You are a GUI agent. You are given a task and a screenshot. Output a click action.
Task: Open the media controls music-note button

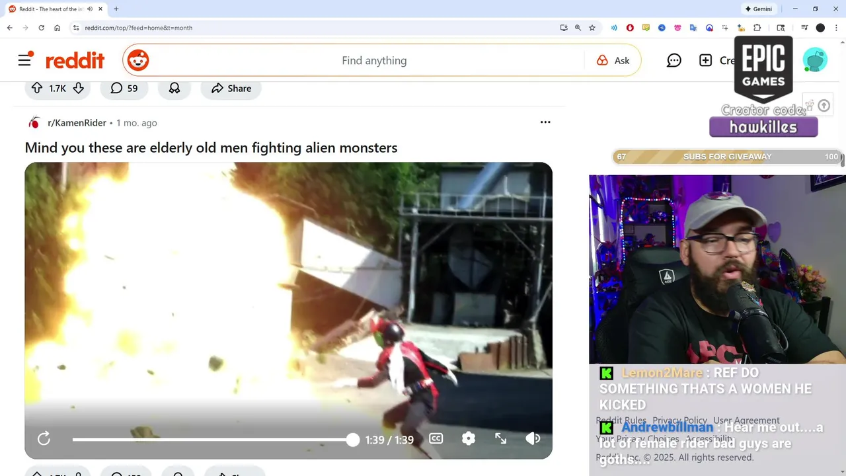click(804, 28)
